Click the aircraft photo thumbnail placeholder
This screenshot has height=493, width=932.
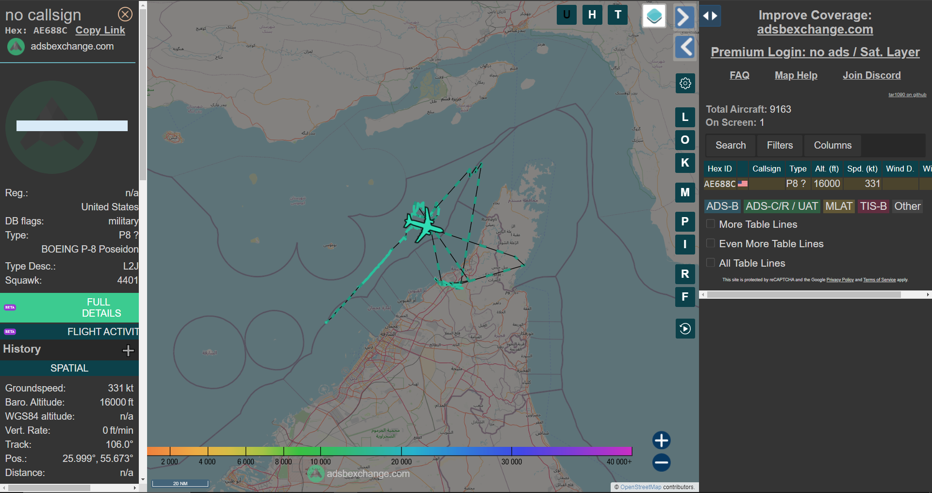point(52,127)
